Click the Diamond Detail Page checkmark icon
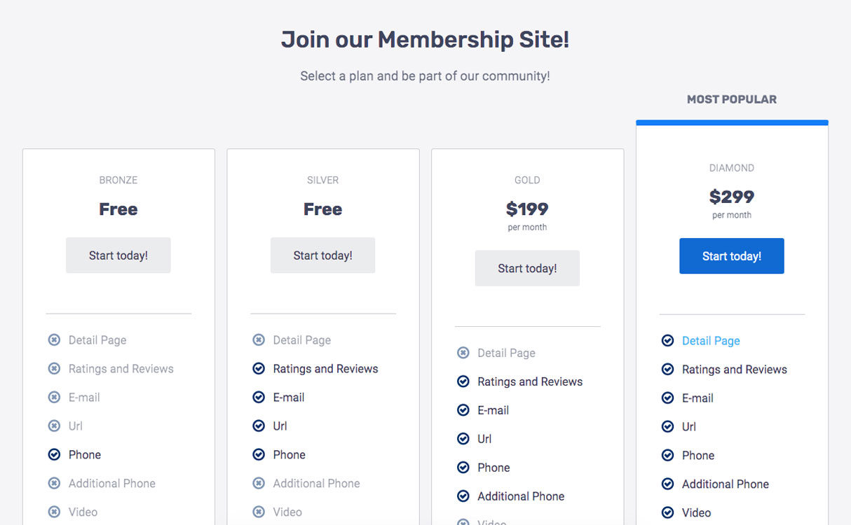 click(667, 341)
